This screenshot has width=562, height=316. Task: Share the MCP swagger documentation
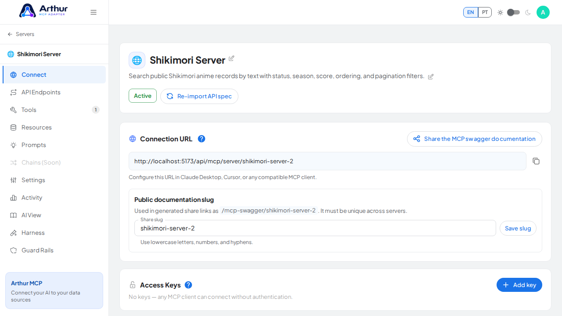[x=475, y=139]
